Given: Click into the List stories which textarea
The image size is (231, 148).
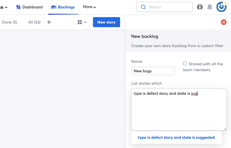Looking at the screenshot, I should pos(179,112).
